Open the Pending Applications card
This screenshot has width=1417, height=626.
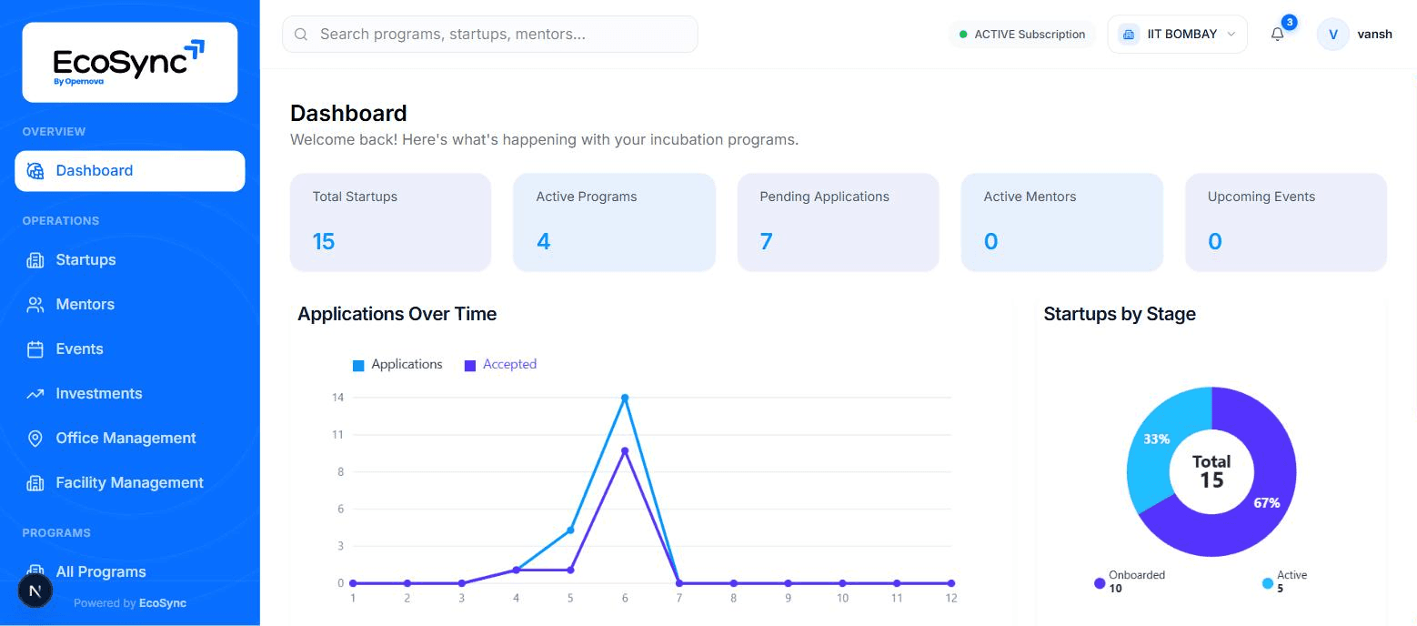tap(838, 222)
